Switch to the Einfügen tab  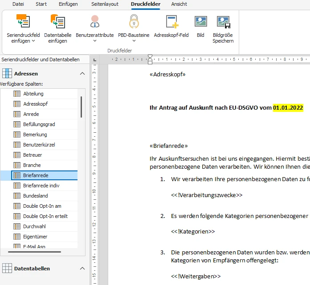68,4
